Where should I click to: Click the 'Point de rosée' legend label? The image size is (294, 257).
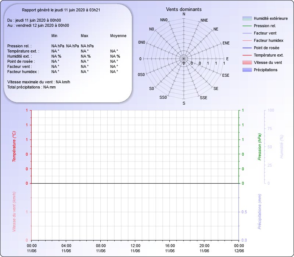pyautogui.click(x=266, y=48)
